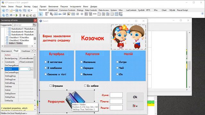Click the View forms icon
205x115 pixels.
(x=7, y=15)
